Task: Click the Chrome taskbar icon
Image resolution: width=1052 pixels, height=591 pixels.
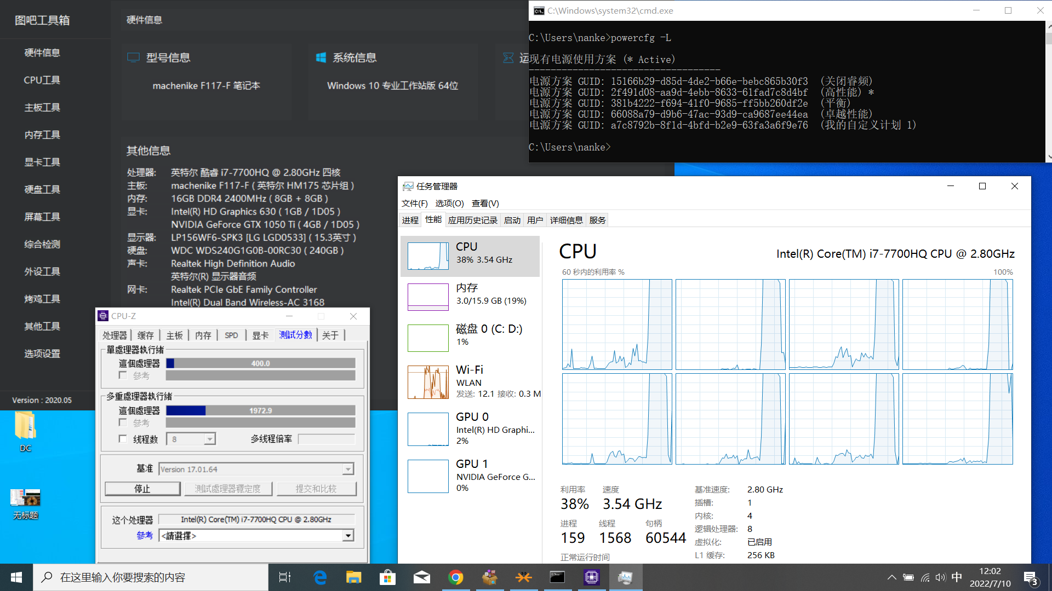Action: (x=455, y=577)
